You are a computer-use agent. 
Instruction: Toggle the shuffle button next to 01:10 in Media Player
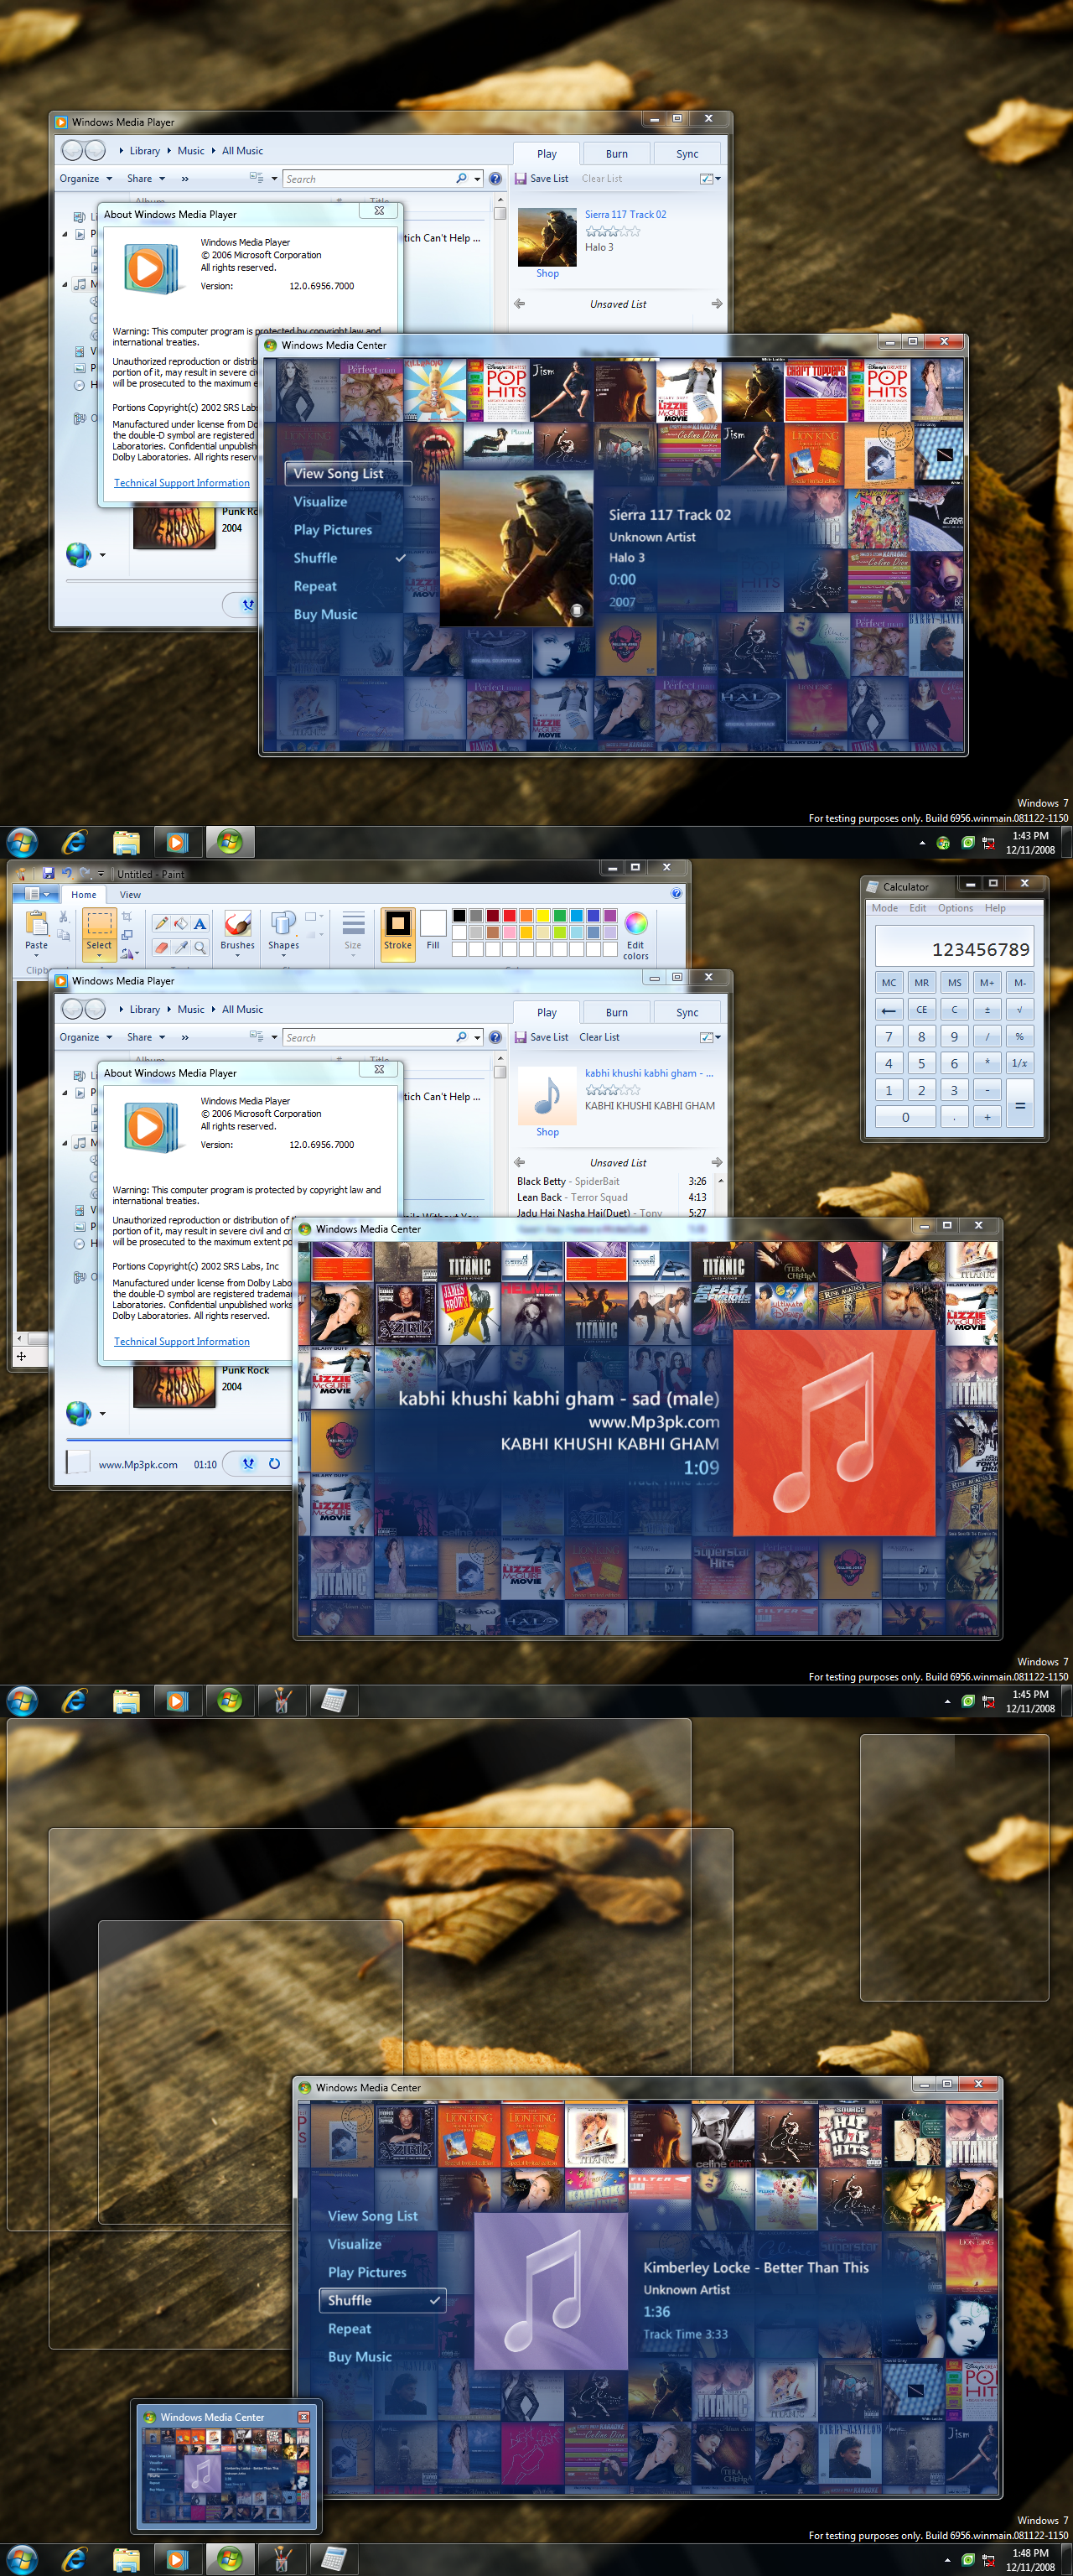point(248,1464)
